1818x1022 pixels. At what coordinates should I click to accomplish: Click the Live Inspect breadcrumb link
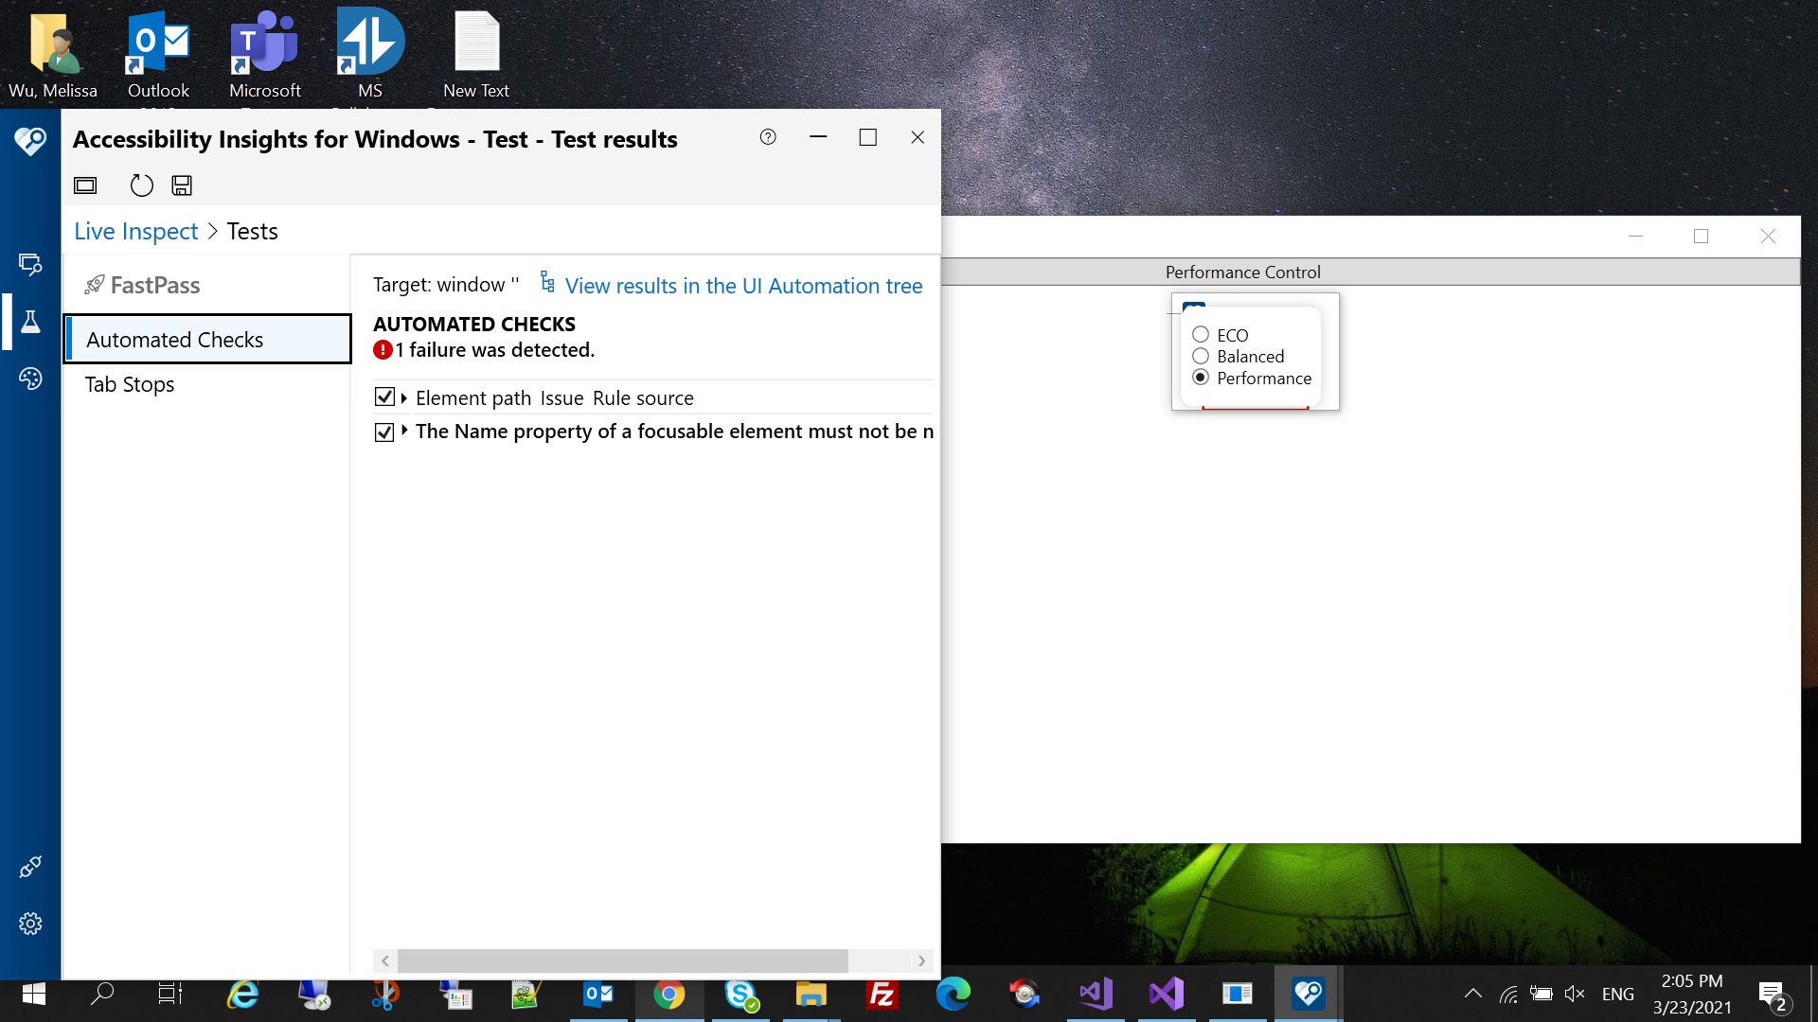[x=135, y=232]
